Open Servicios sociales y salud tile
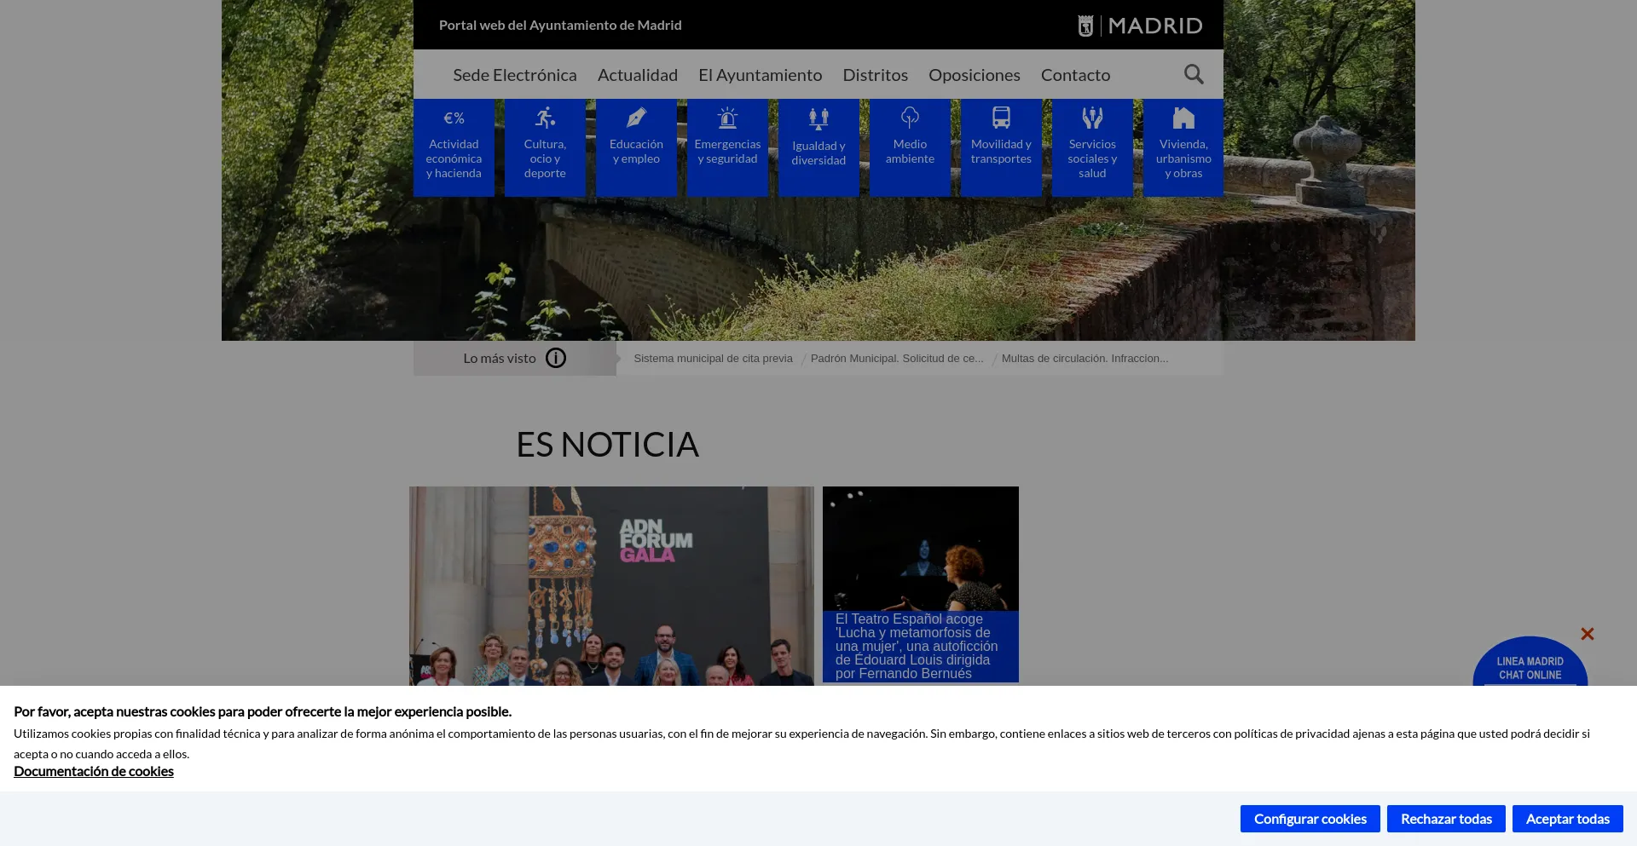This screenshot has height=846, width=1637. tap(1092, 147)
